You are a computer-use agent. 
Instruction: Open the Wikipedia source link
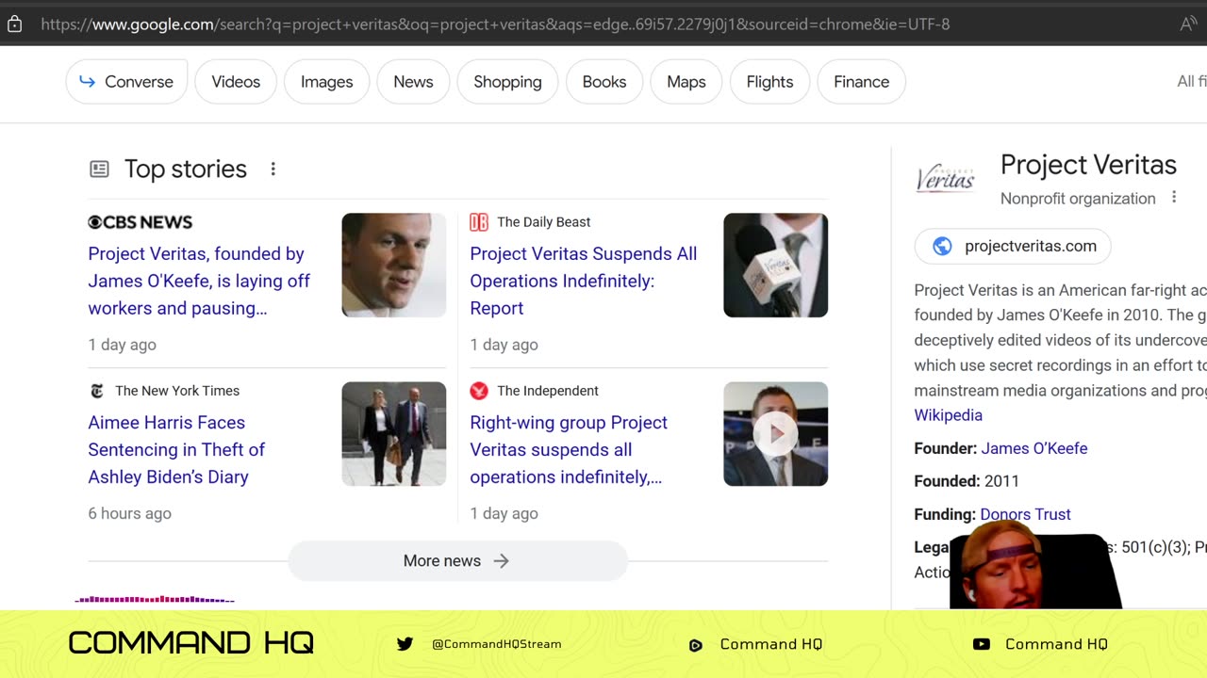(x=948, y=415)
